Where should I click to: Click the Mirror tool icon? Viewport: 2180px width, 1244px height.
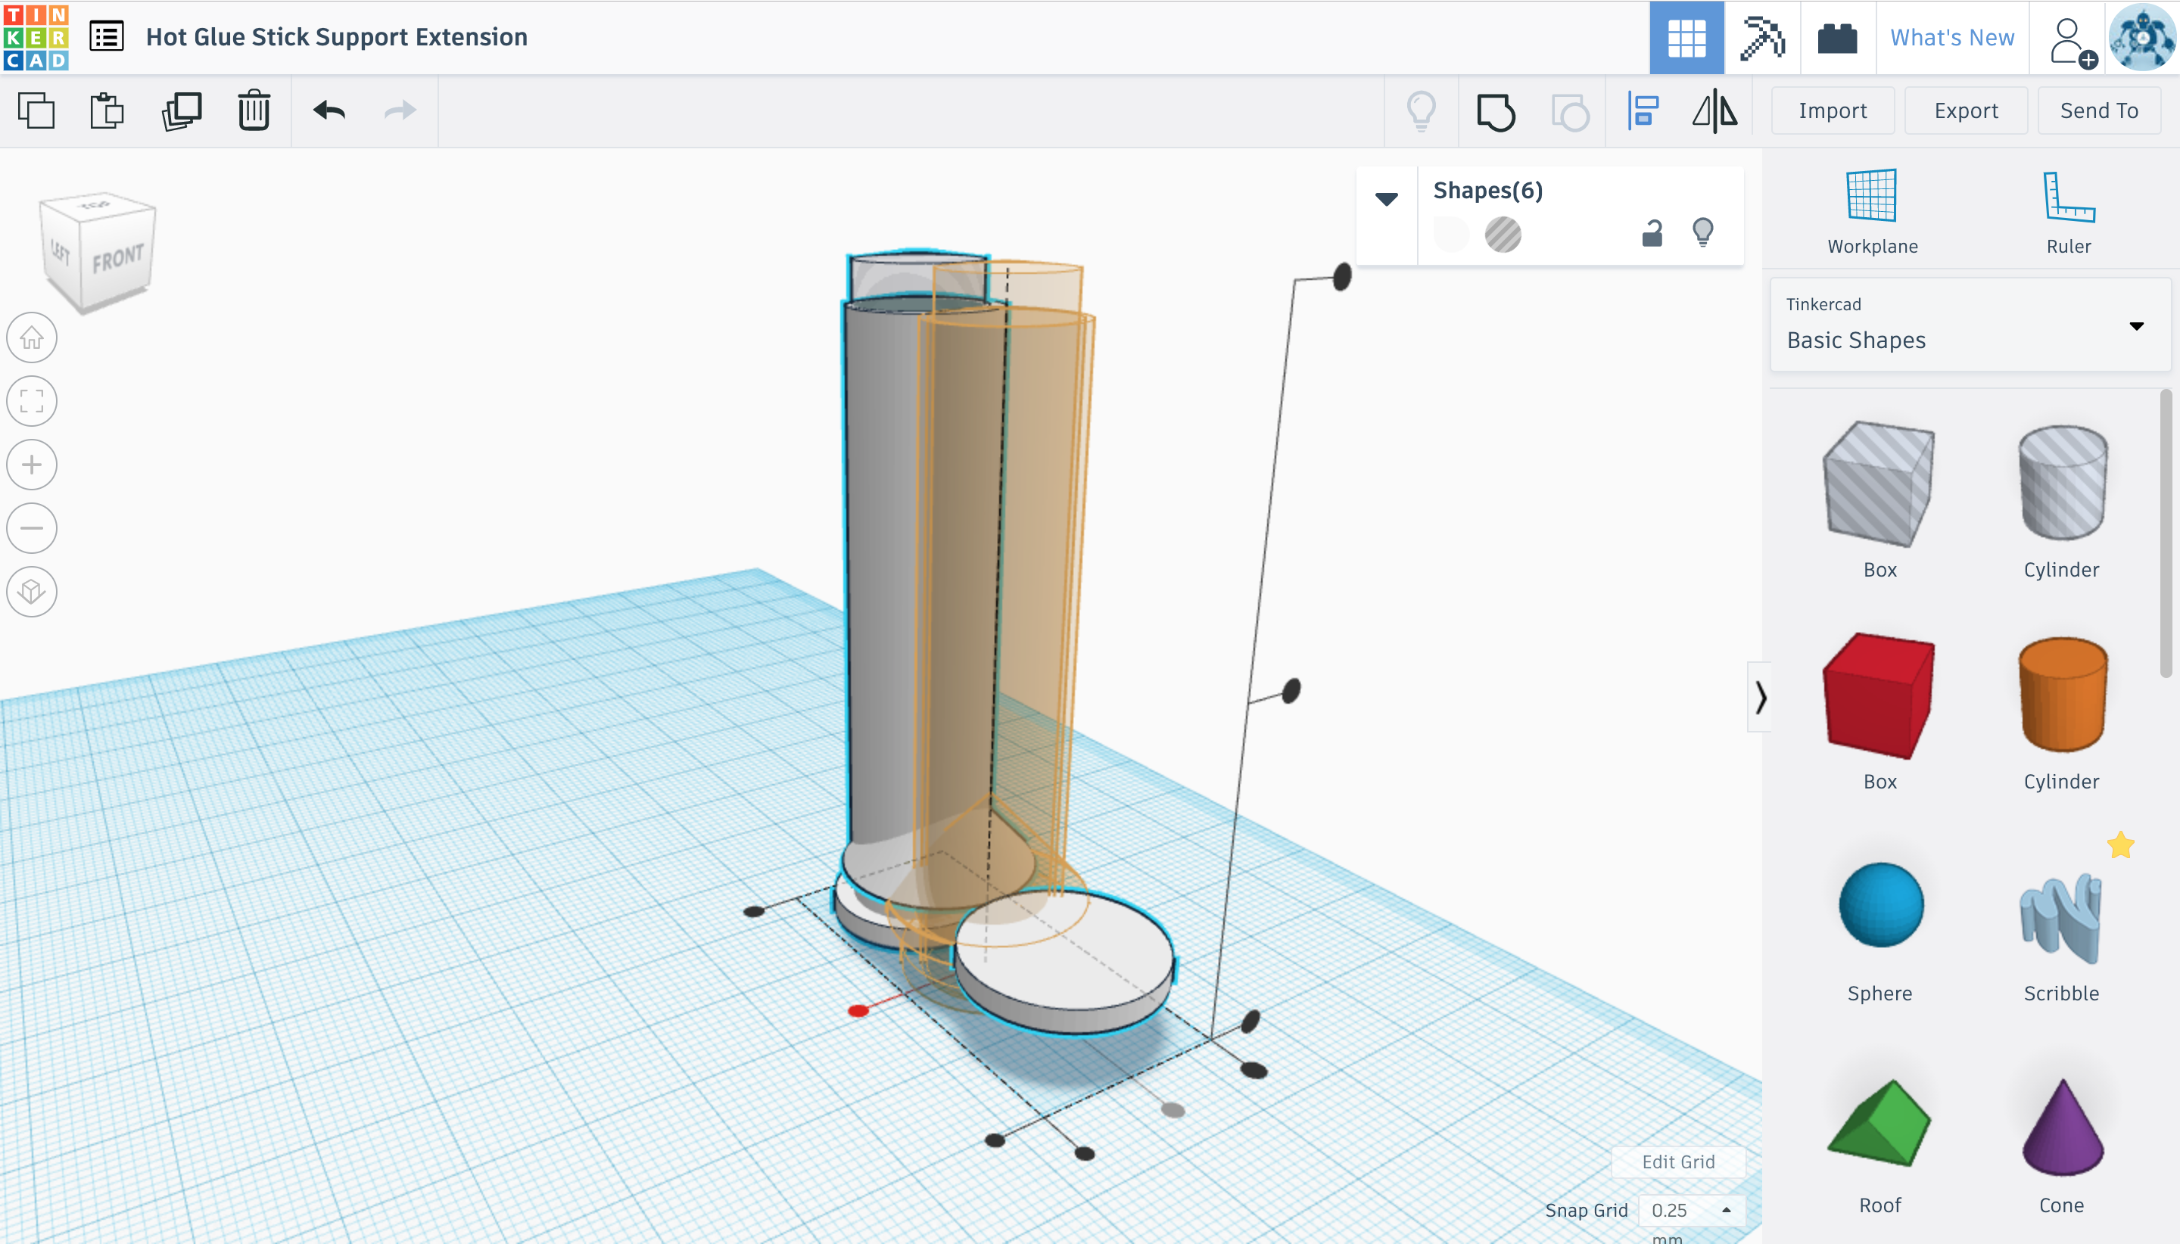click(1714, 111)
